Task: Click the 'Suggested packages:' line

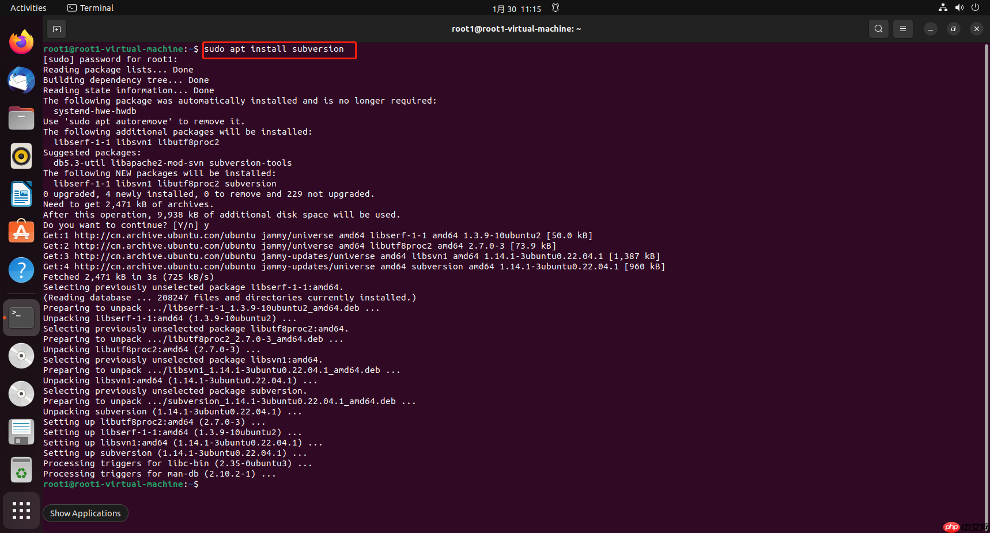Action: (92, 153)
